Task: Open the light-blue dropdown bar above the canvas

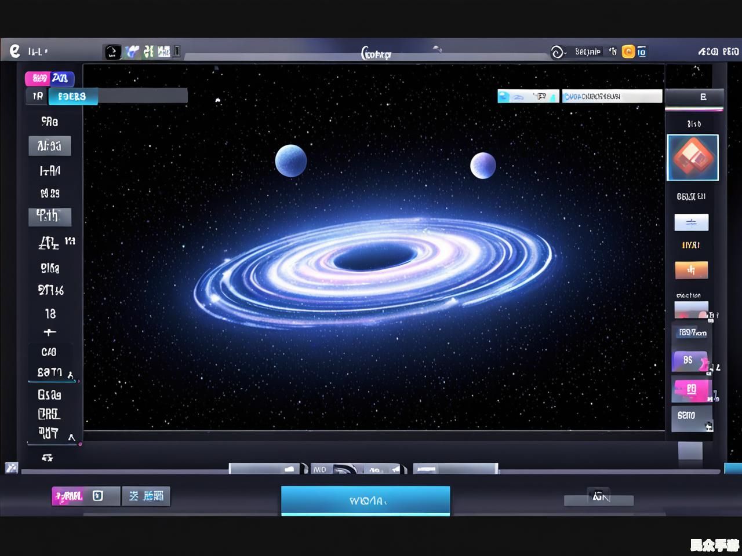Action: pos(528,96)
